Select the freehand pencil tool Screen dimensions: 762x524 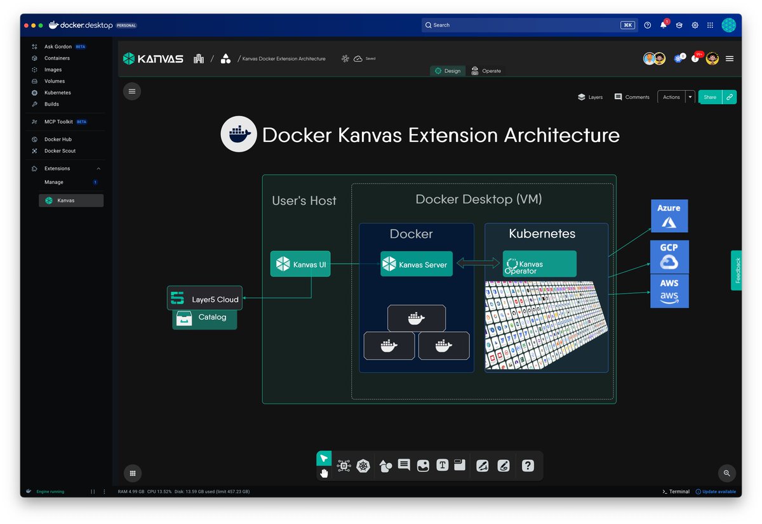503,466
